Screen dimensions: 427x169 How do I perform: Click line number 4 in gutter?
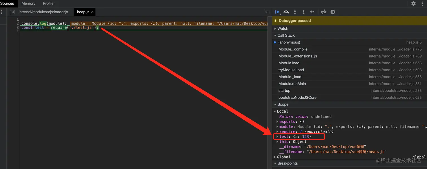point(18,32)
